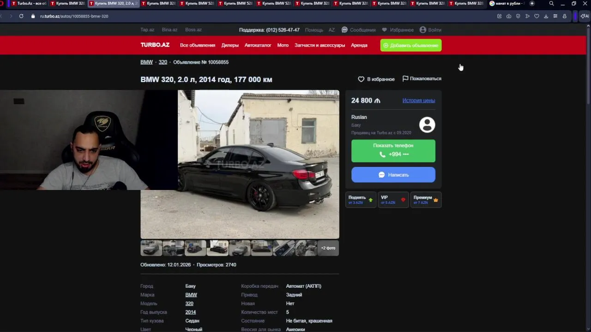Click the browser profile account icon
Image resolution: width=591 pixels, height=332 pixels.
click(564, 16)
